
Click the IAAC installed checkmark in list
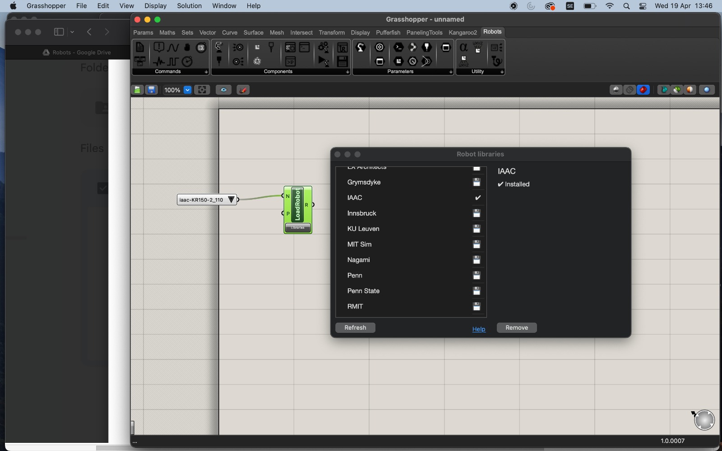pyautogui.click(x=478, y=198)
